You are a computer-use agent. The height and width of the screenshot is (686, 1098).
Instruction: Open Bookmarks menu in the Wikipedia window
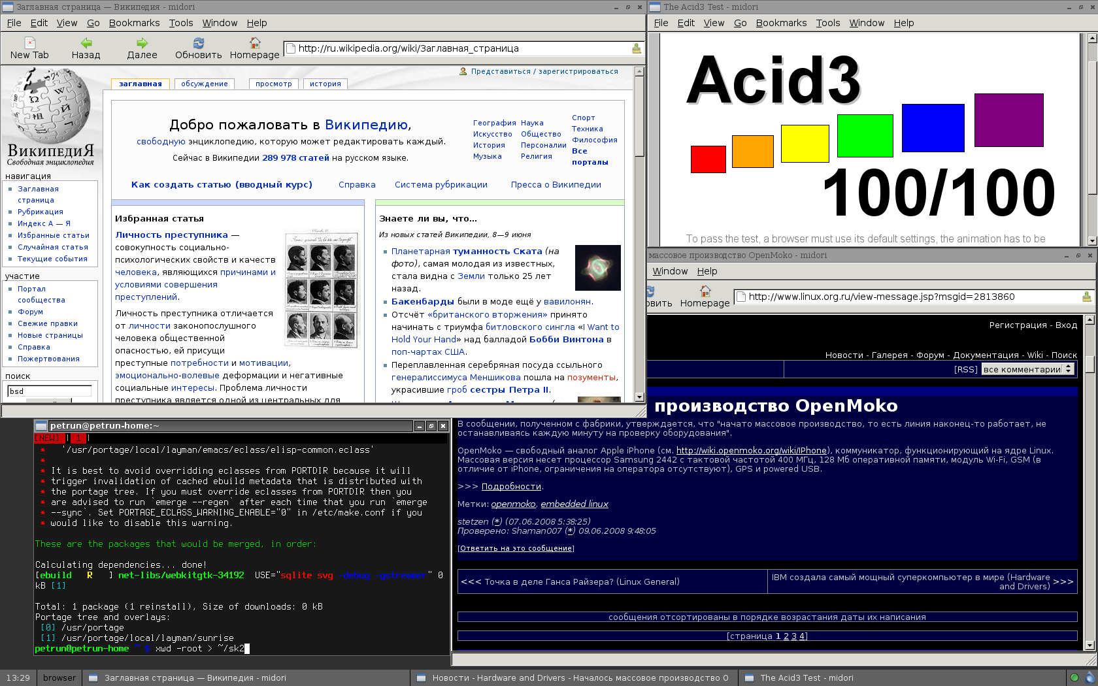(x=134, y=23)
